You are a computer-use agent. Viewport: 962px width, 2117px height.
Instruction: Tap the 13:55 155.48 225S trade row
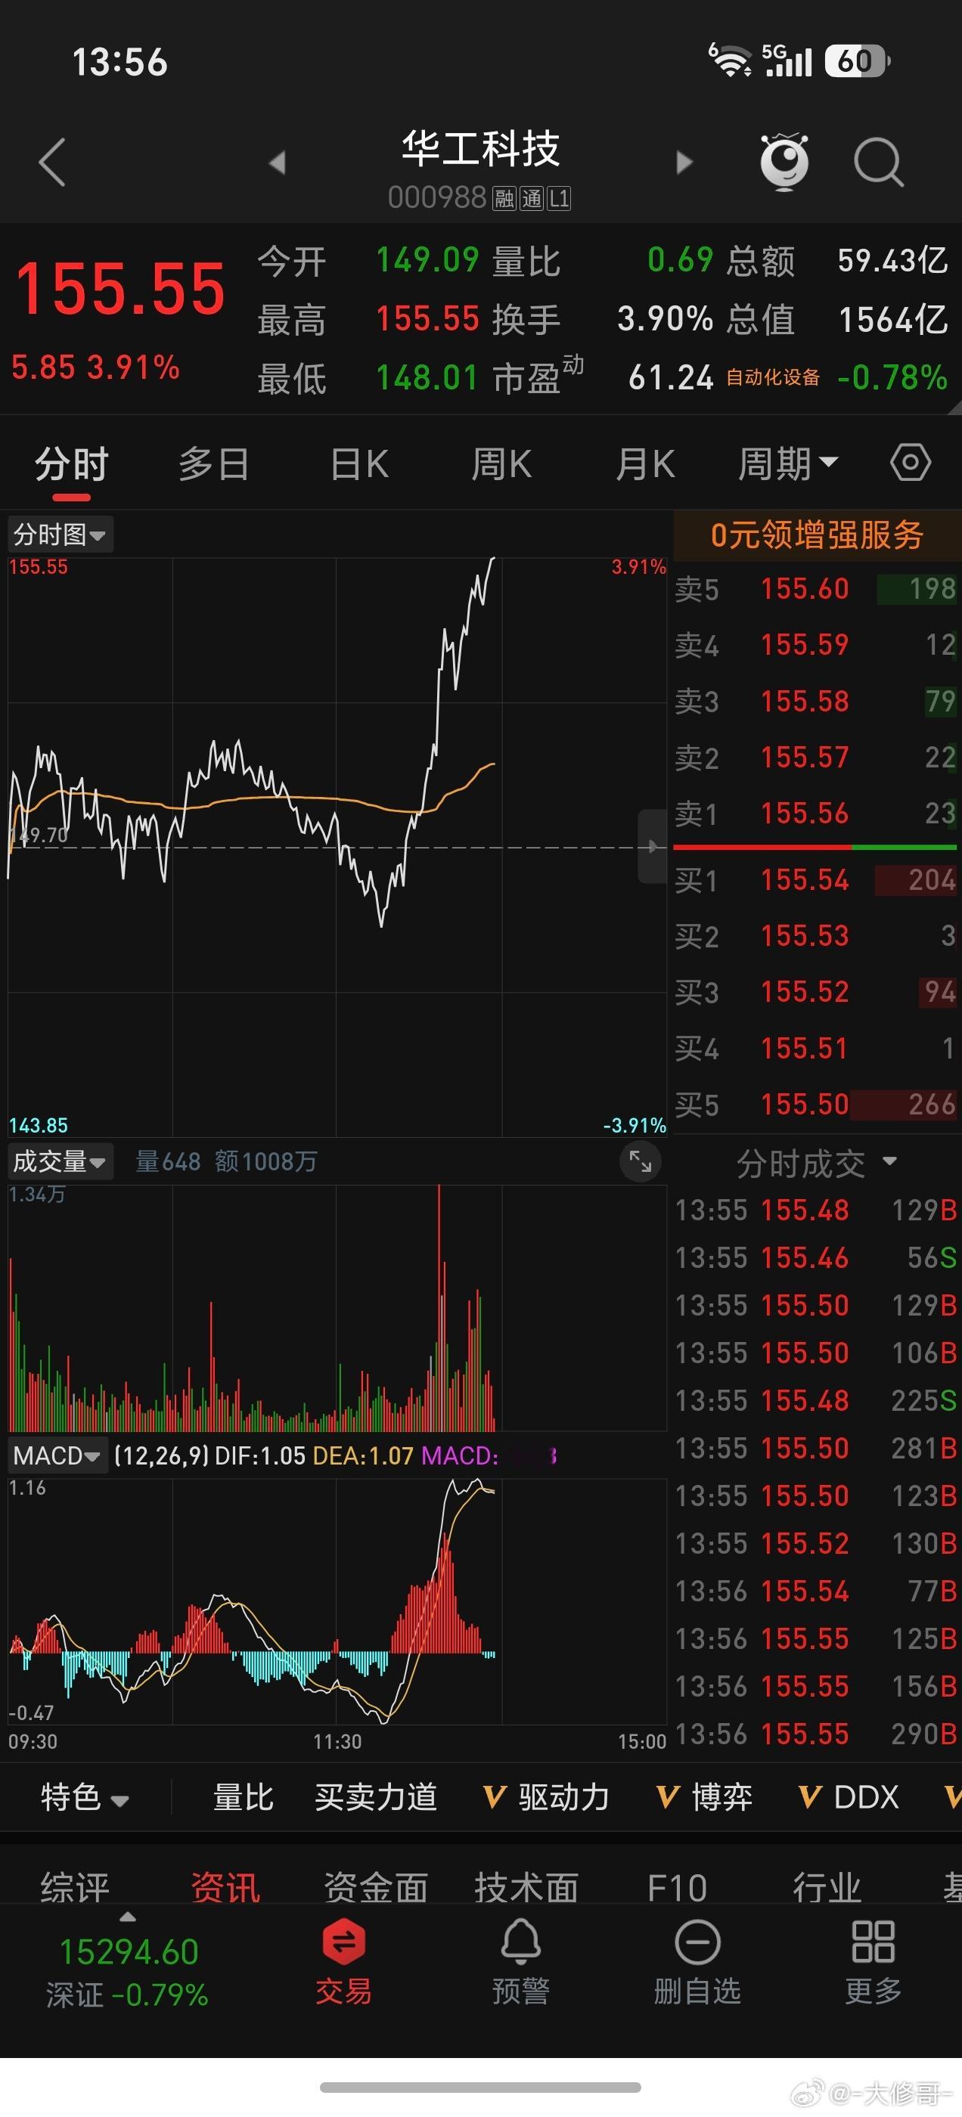[815, 1400]
